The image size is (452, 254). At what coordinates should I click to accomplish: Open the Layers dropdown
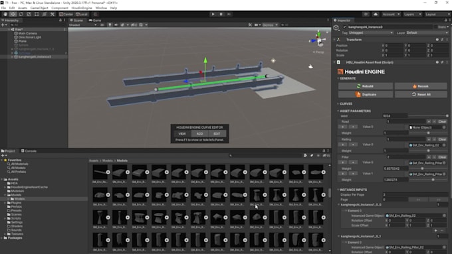click(x=412, y=14)
